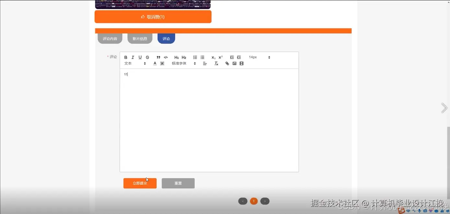Click the next-slide chevron arrow
This screenshot has height=214, width=450.
coord(444,108)
